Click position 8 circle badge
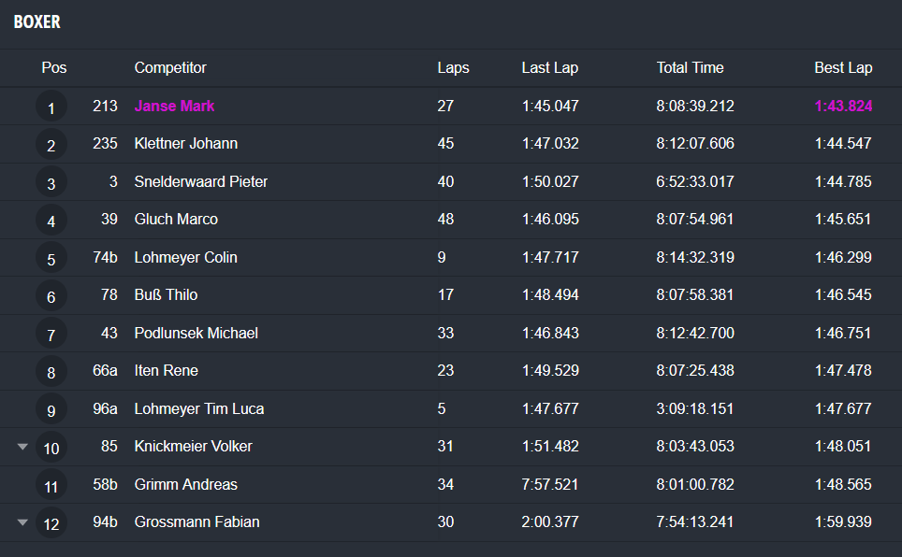 click(x=51, y=372)
